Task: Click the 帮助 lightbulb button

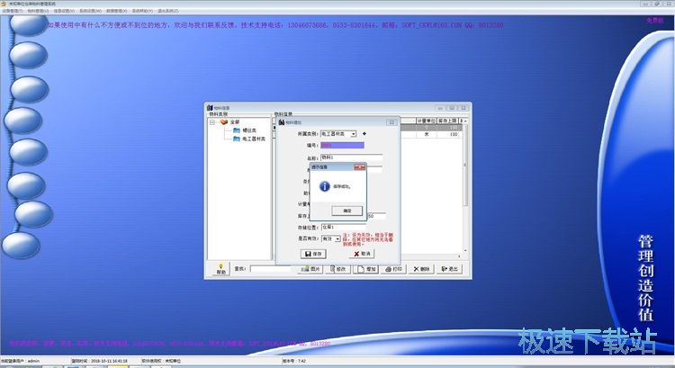Action: (220, 269)
